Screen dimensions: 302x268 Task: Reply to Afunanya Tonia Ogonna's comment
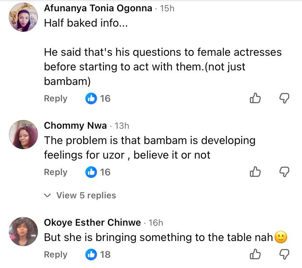pyautogui.click(x=55, y=98)
